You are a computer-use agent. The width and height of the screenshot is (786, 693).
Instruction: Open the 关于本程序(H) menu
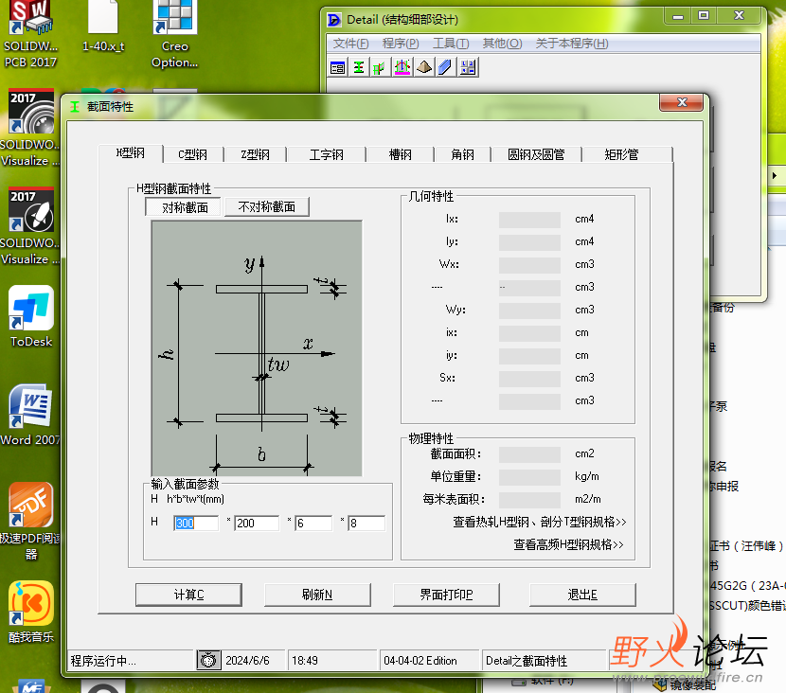coord(572,44)
